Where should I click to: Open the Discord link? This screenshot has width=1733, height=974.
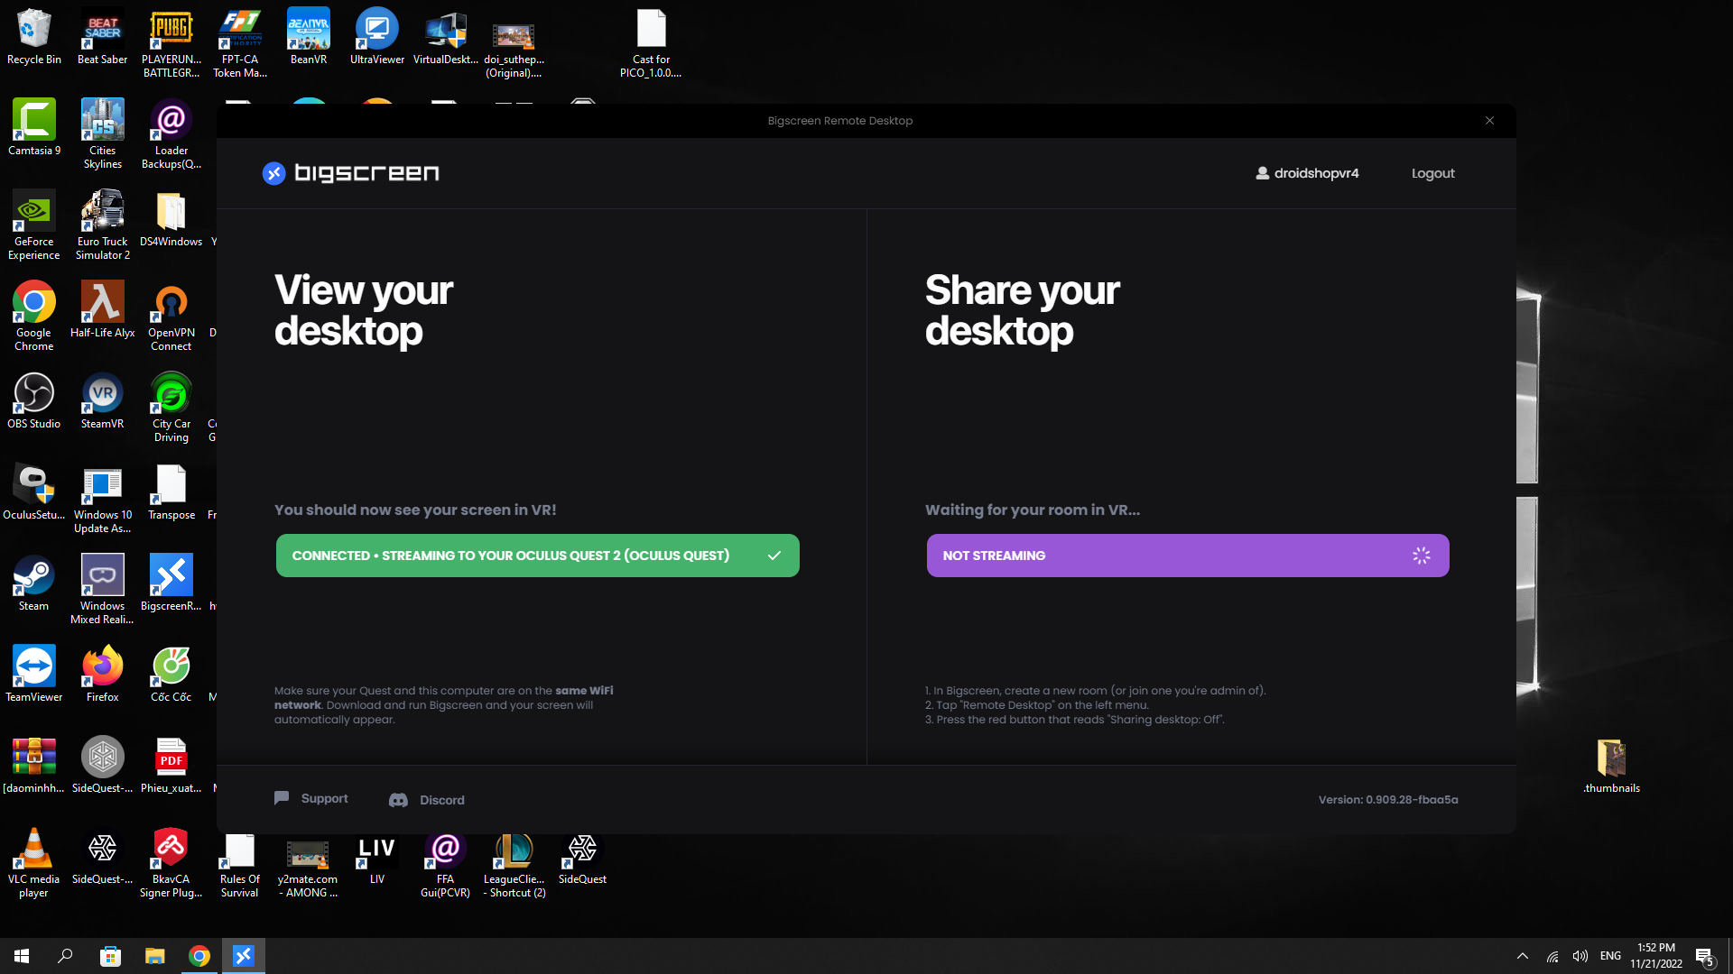pyautogui.click(x=426, y=800)
